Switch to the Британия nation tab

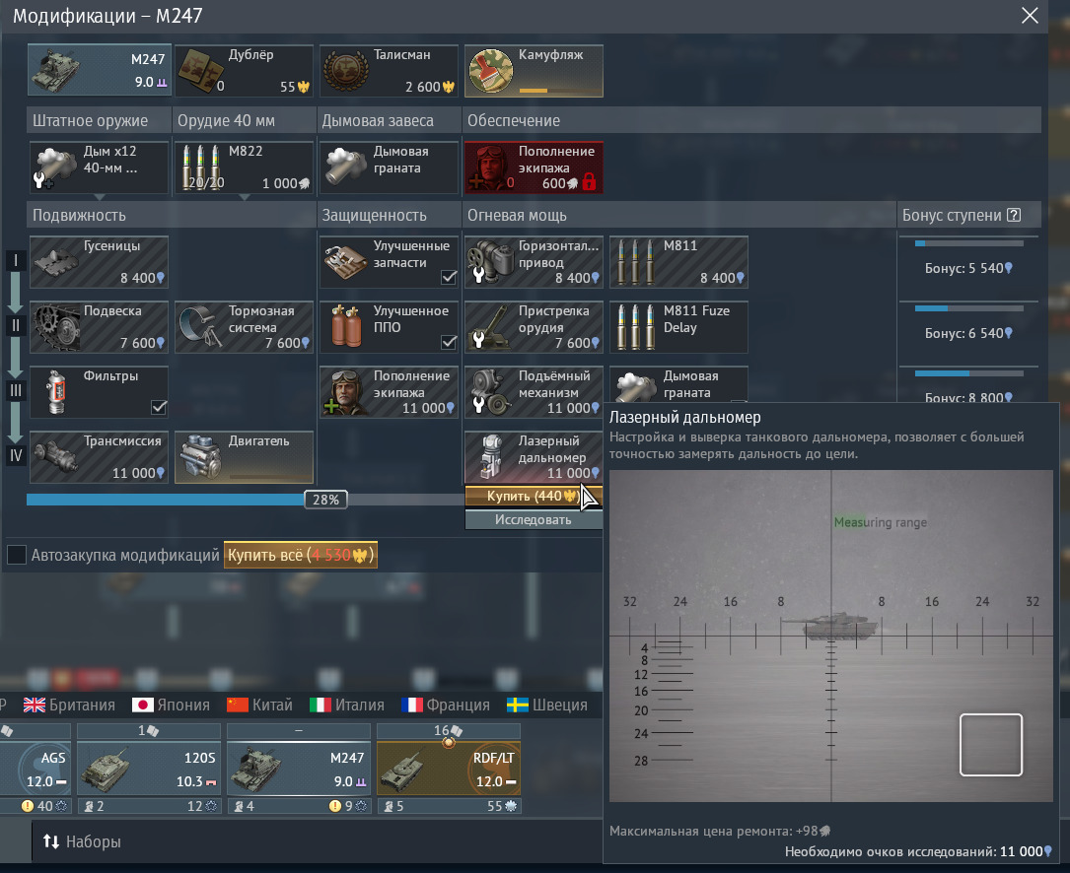tap(69, 705)
